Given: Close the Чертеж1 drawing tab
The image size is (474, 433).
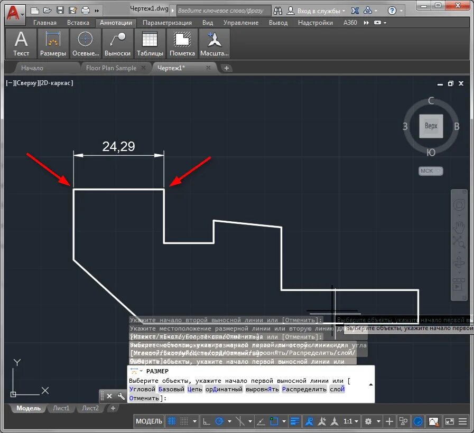Looking at the screenshot, I should [x=208, y=68].
